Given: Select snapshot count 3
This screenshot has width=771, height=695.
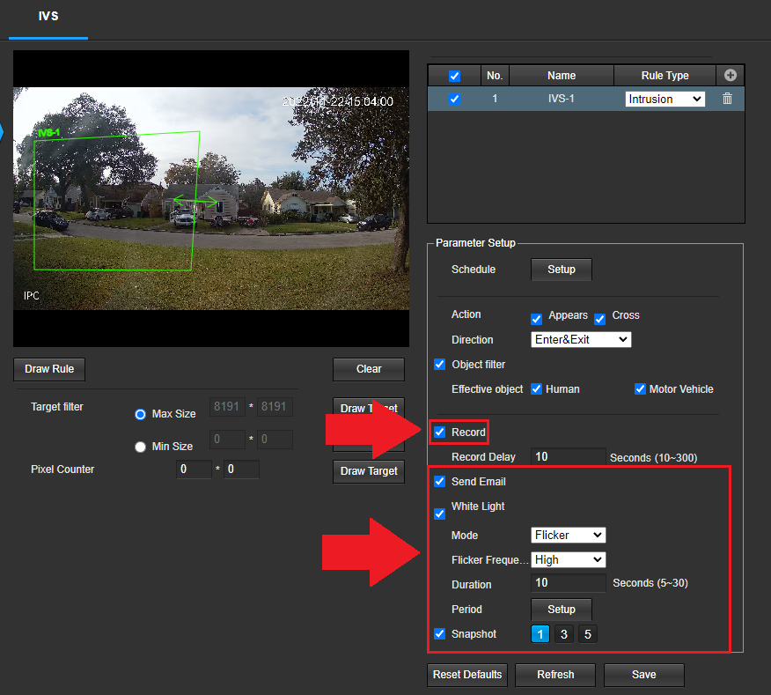Looking at the screenshot, I should point(564,634).
